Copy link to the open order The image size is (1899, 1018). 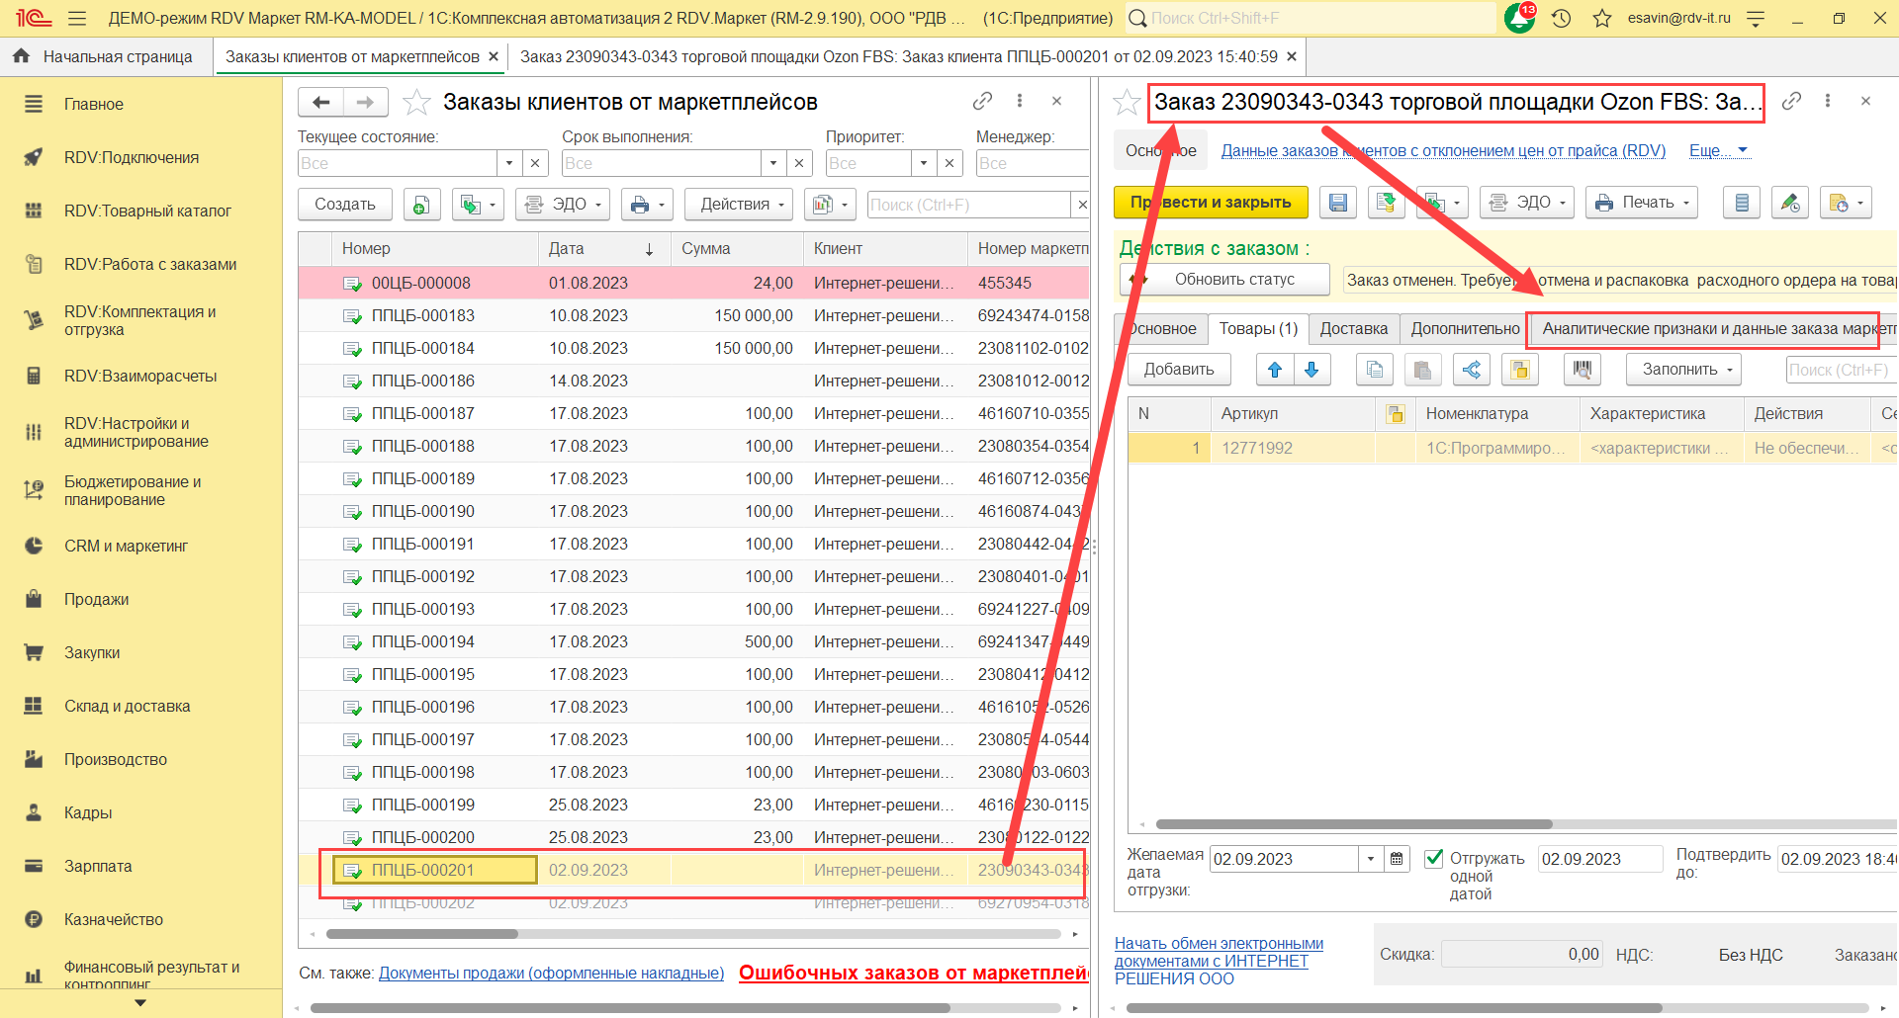click(1791, 101)
